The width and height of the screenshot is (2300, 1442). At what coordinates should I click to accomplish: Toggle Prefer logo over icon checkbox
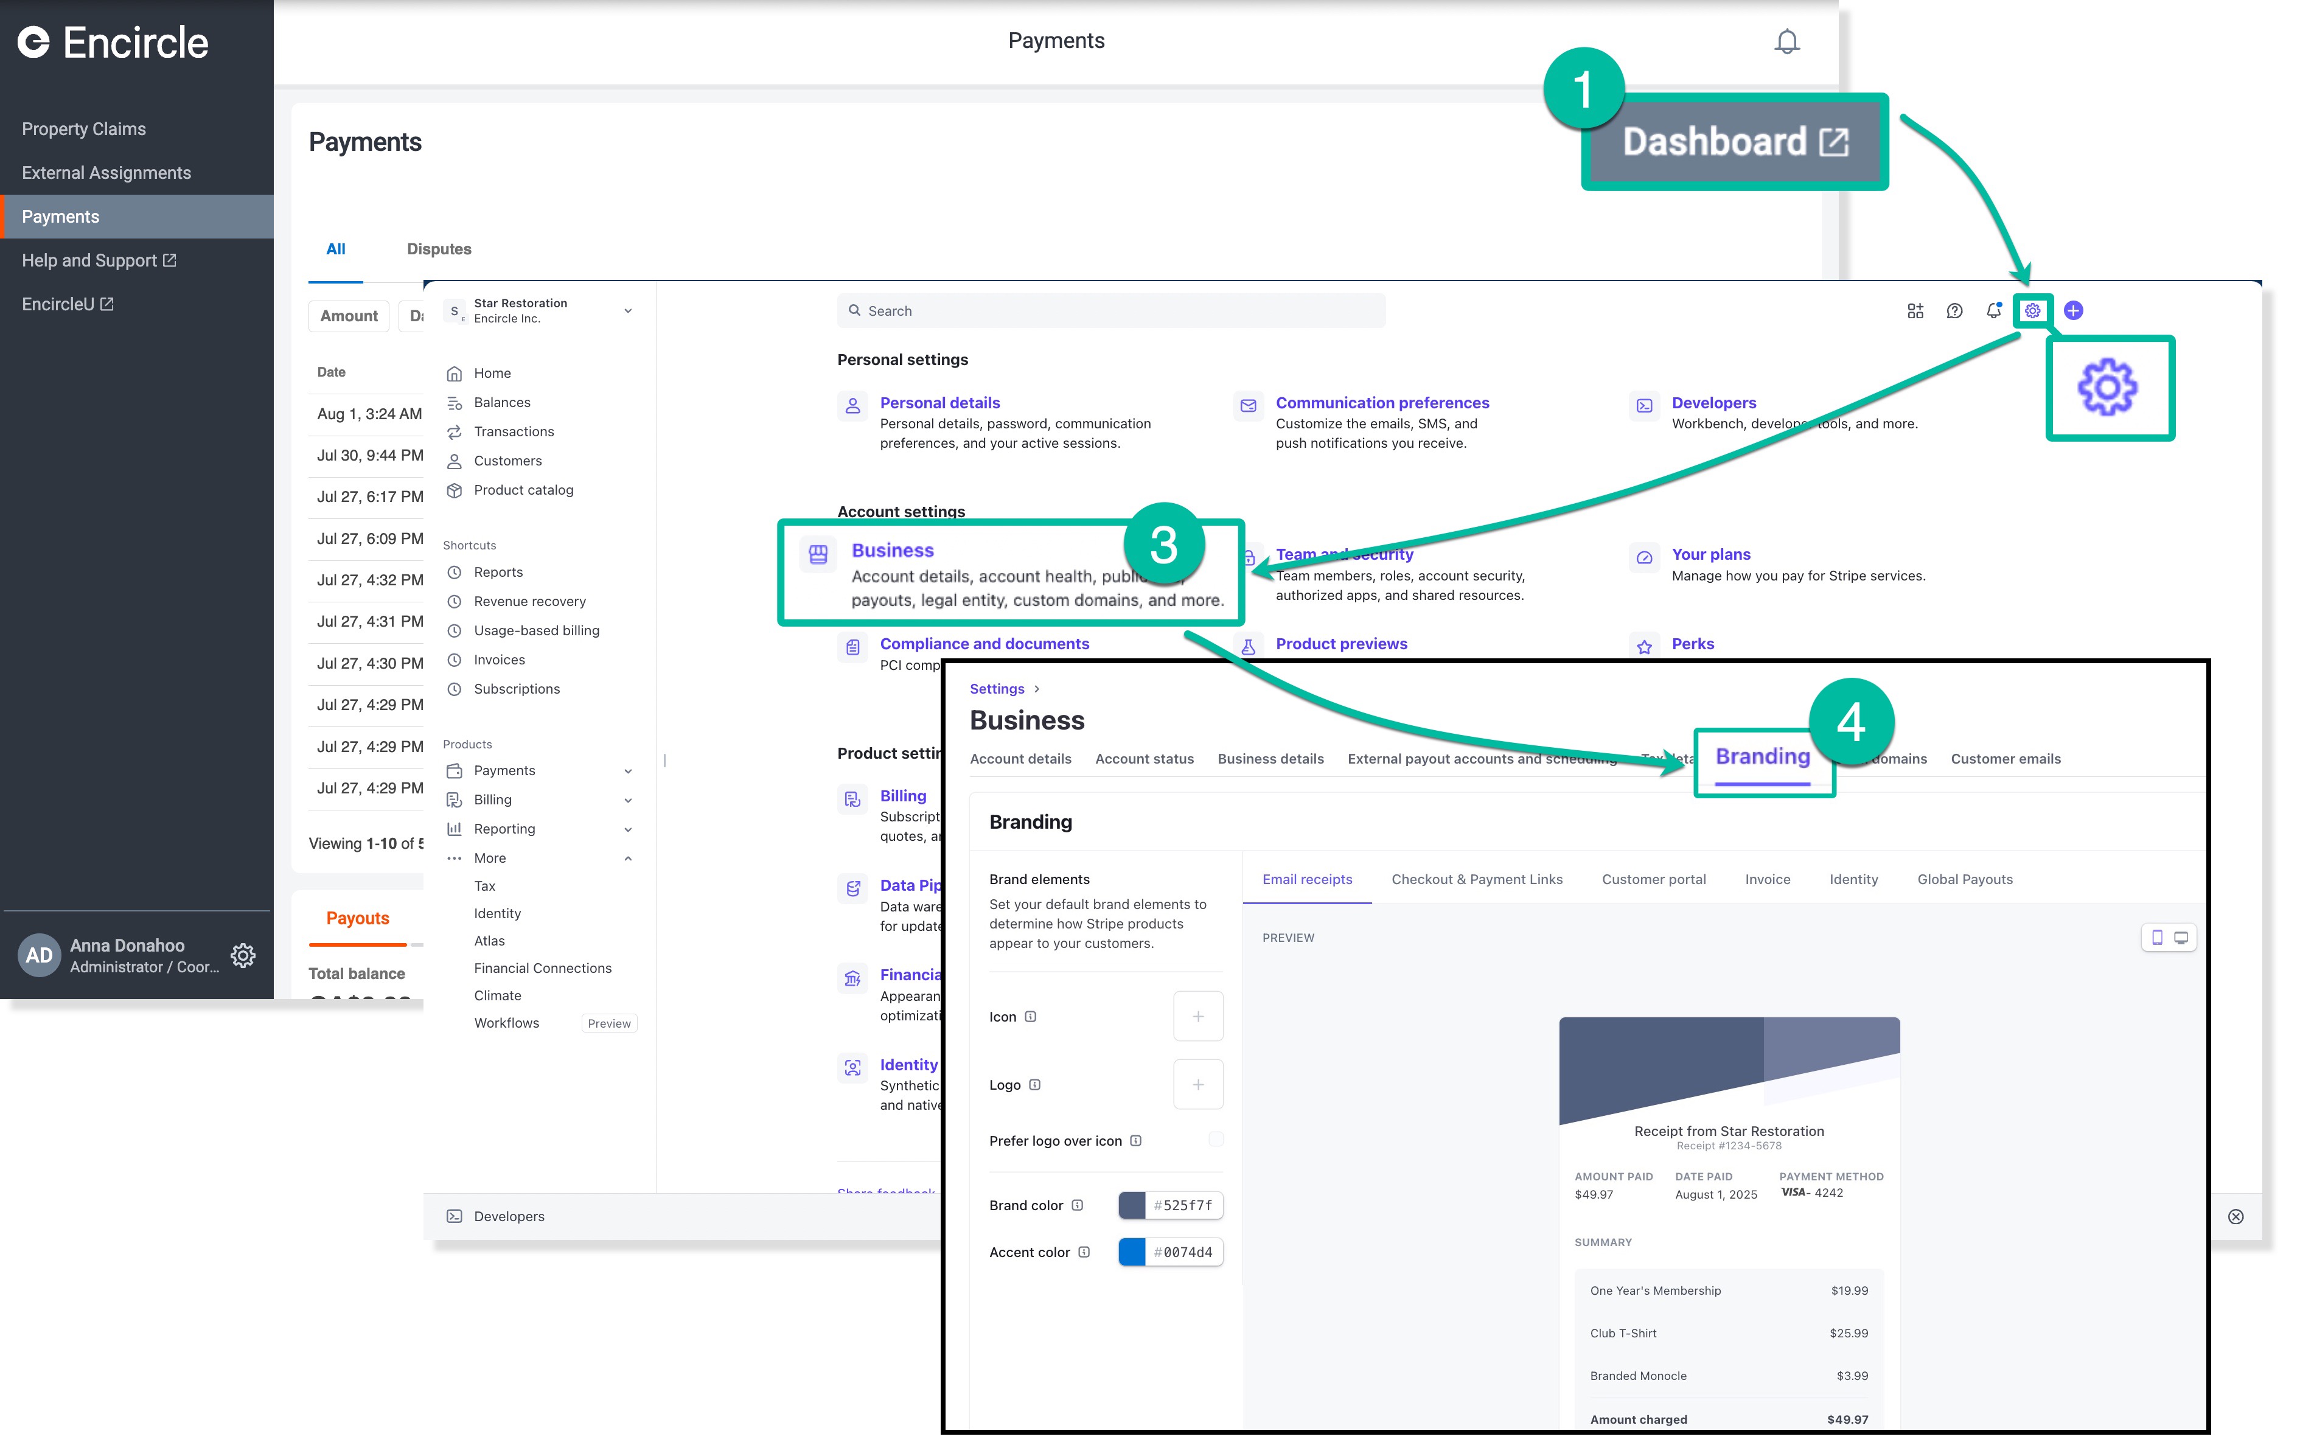1215,1140
